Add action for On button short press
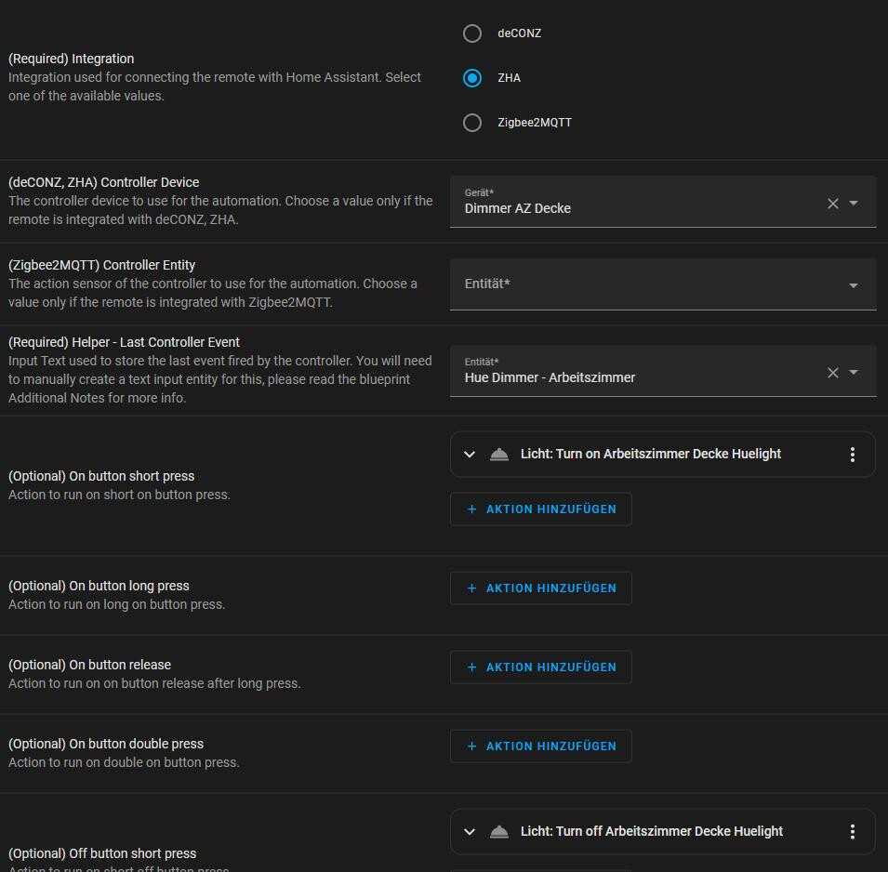Image resolution: width=888 pixels, height=872 pixels. coord(541,509)
